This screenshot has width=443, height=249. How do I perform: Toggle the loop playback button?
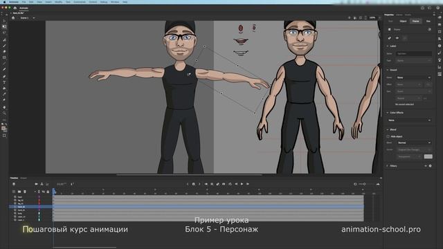pos(230,184)
